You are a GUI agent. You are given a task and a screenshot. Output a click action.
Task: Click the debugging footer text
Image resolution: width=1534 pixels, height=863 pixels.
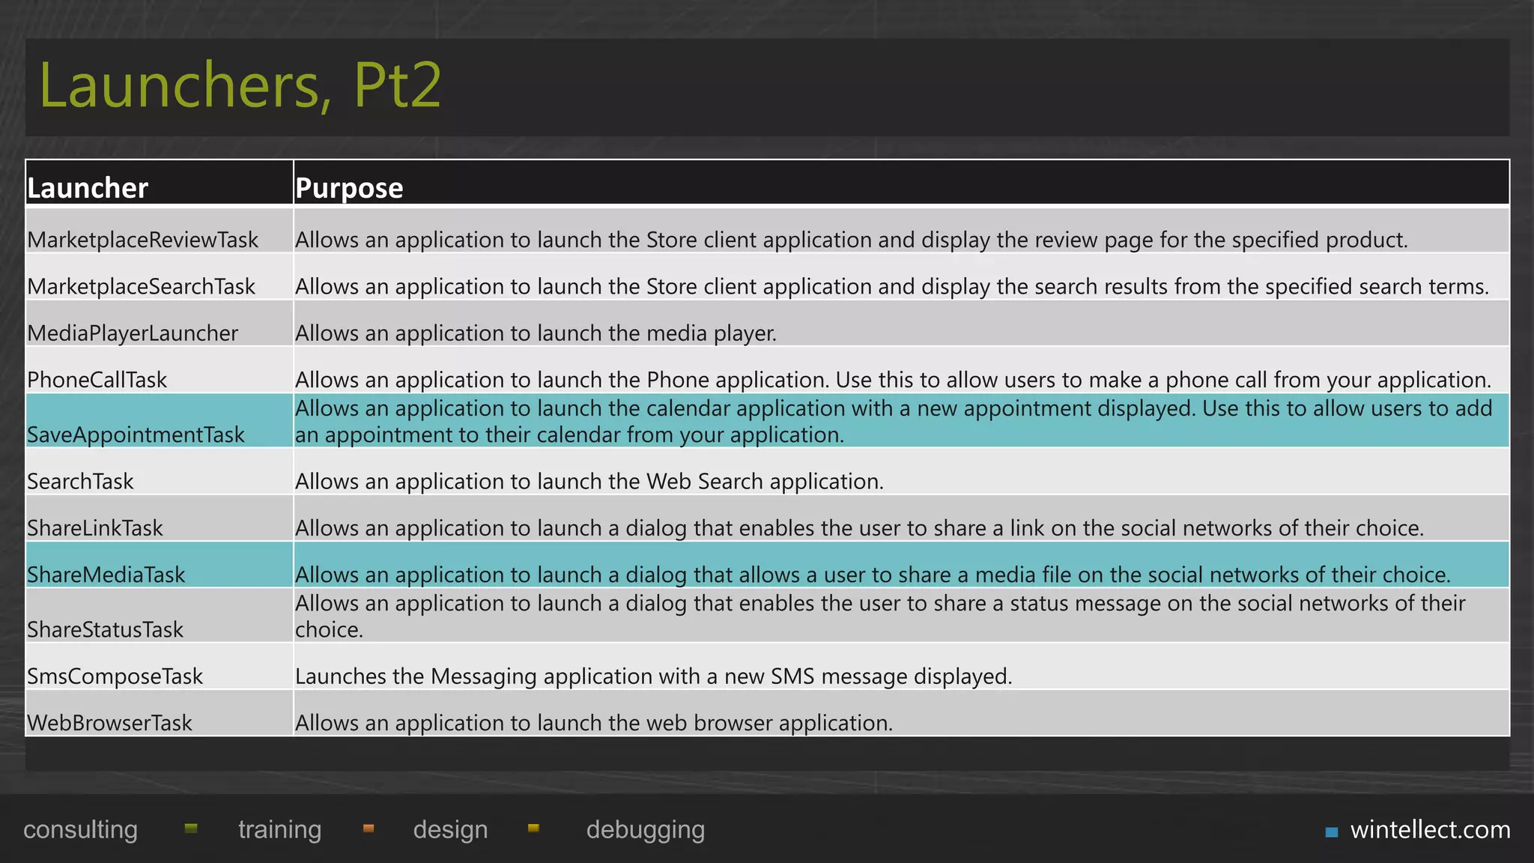click(x=646, y=830)
